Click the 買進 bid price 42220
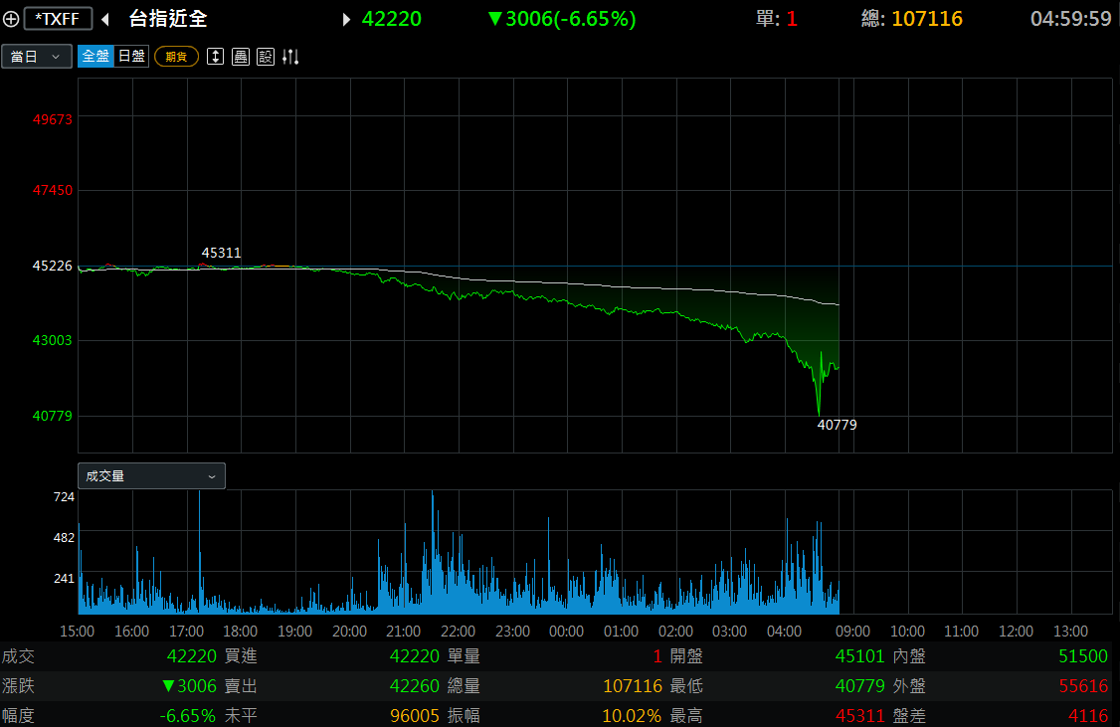The height and width of the screenshot is (727, 1120). pos(415,655)
